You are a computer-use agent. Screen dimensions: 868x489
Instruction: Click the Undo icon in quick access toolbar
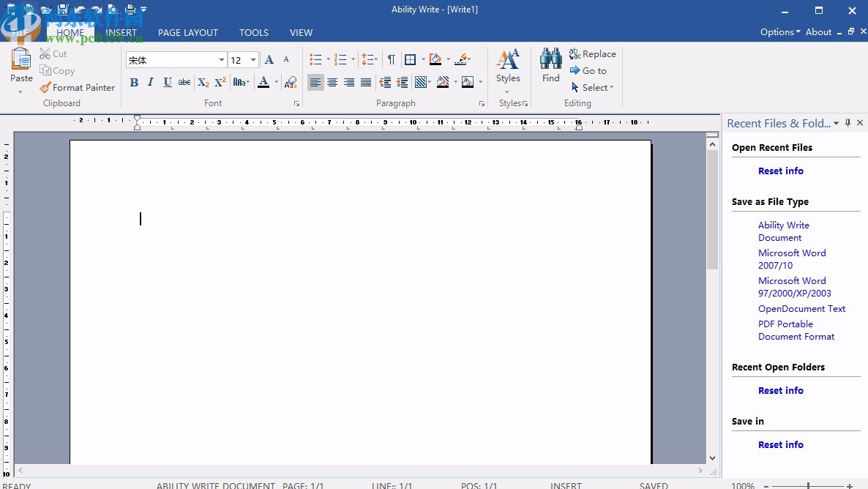click(79, 9)
